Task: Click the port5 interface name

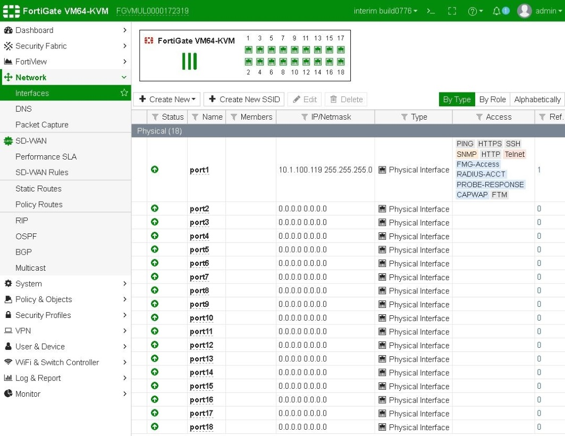Action: pos(199,250)
